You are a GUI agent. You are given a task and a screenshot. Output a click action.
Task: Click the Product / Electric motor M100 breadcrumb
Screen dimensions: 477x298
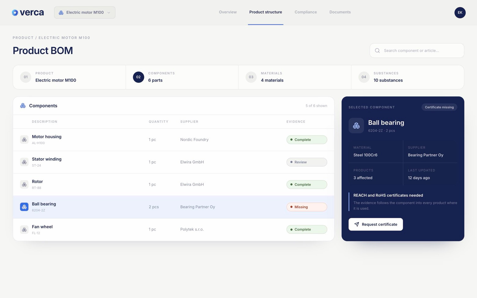[51, 38]
